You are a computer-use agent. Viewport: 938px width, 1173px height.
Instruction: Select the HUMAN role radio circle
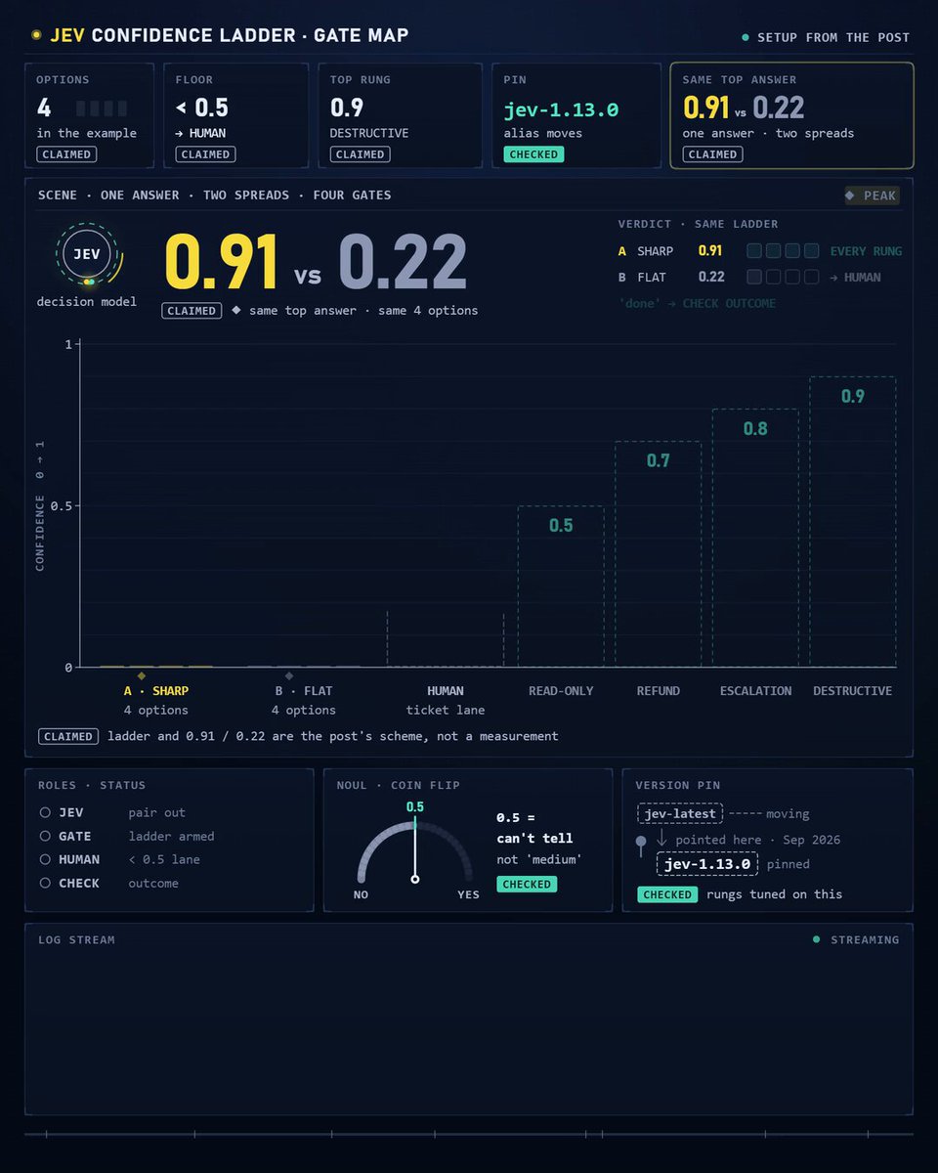tap(45, 859)
